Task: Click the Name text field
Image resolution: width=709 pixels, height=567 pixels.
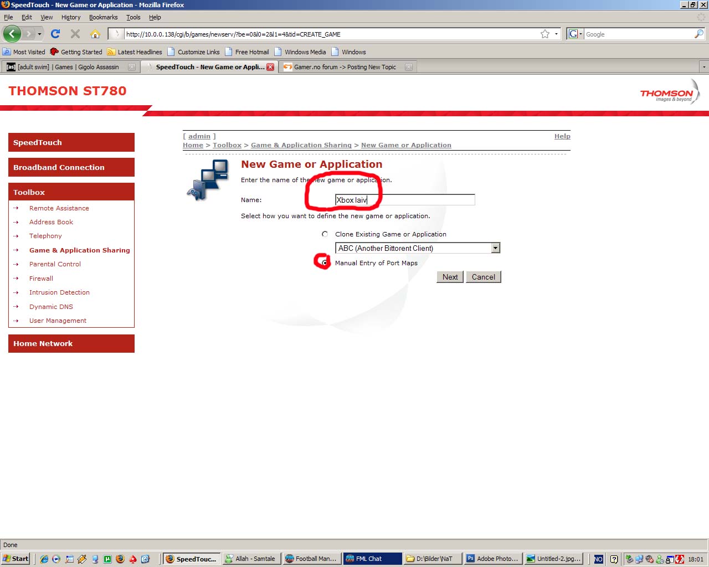Action: point(405,200)
